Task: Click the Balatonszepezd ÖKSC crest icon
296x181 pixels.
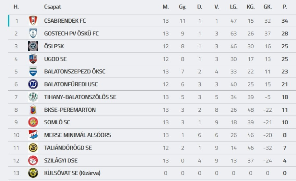Action: pyautogui.click(x=33, y=72)
